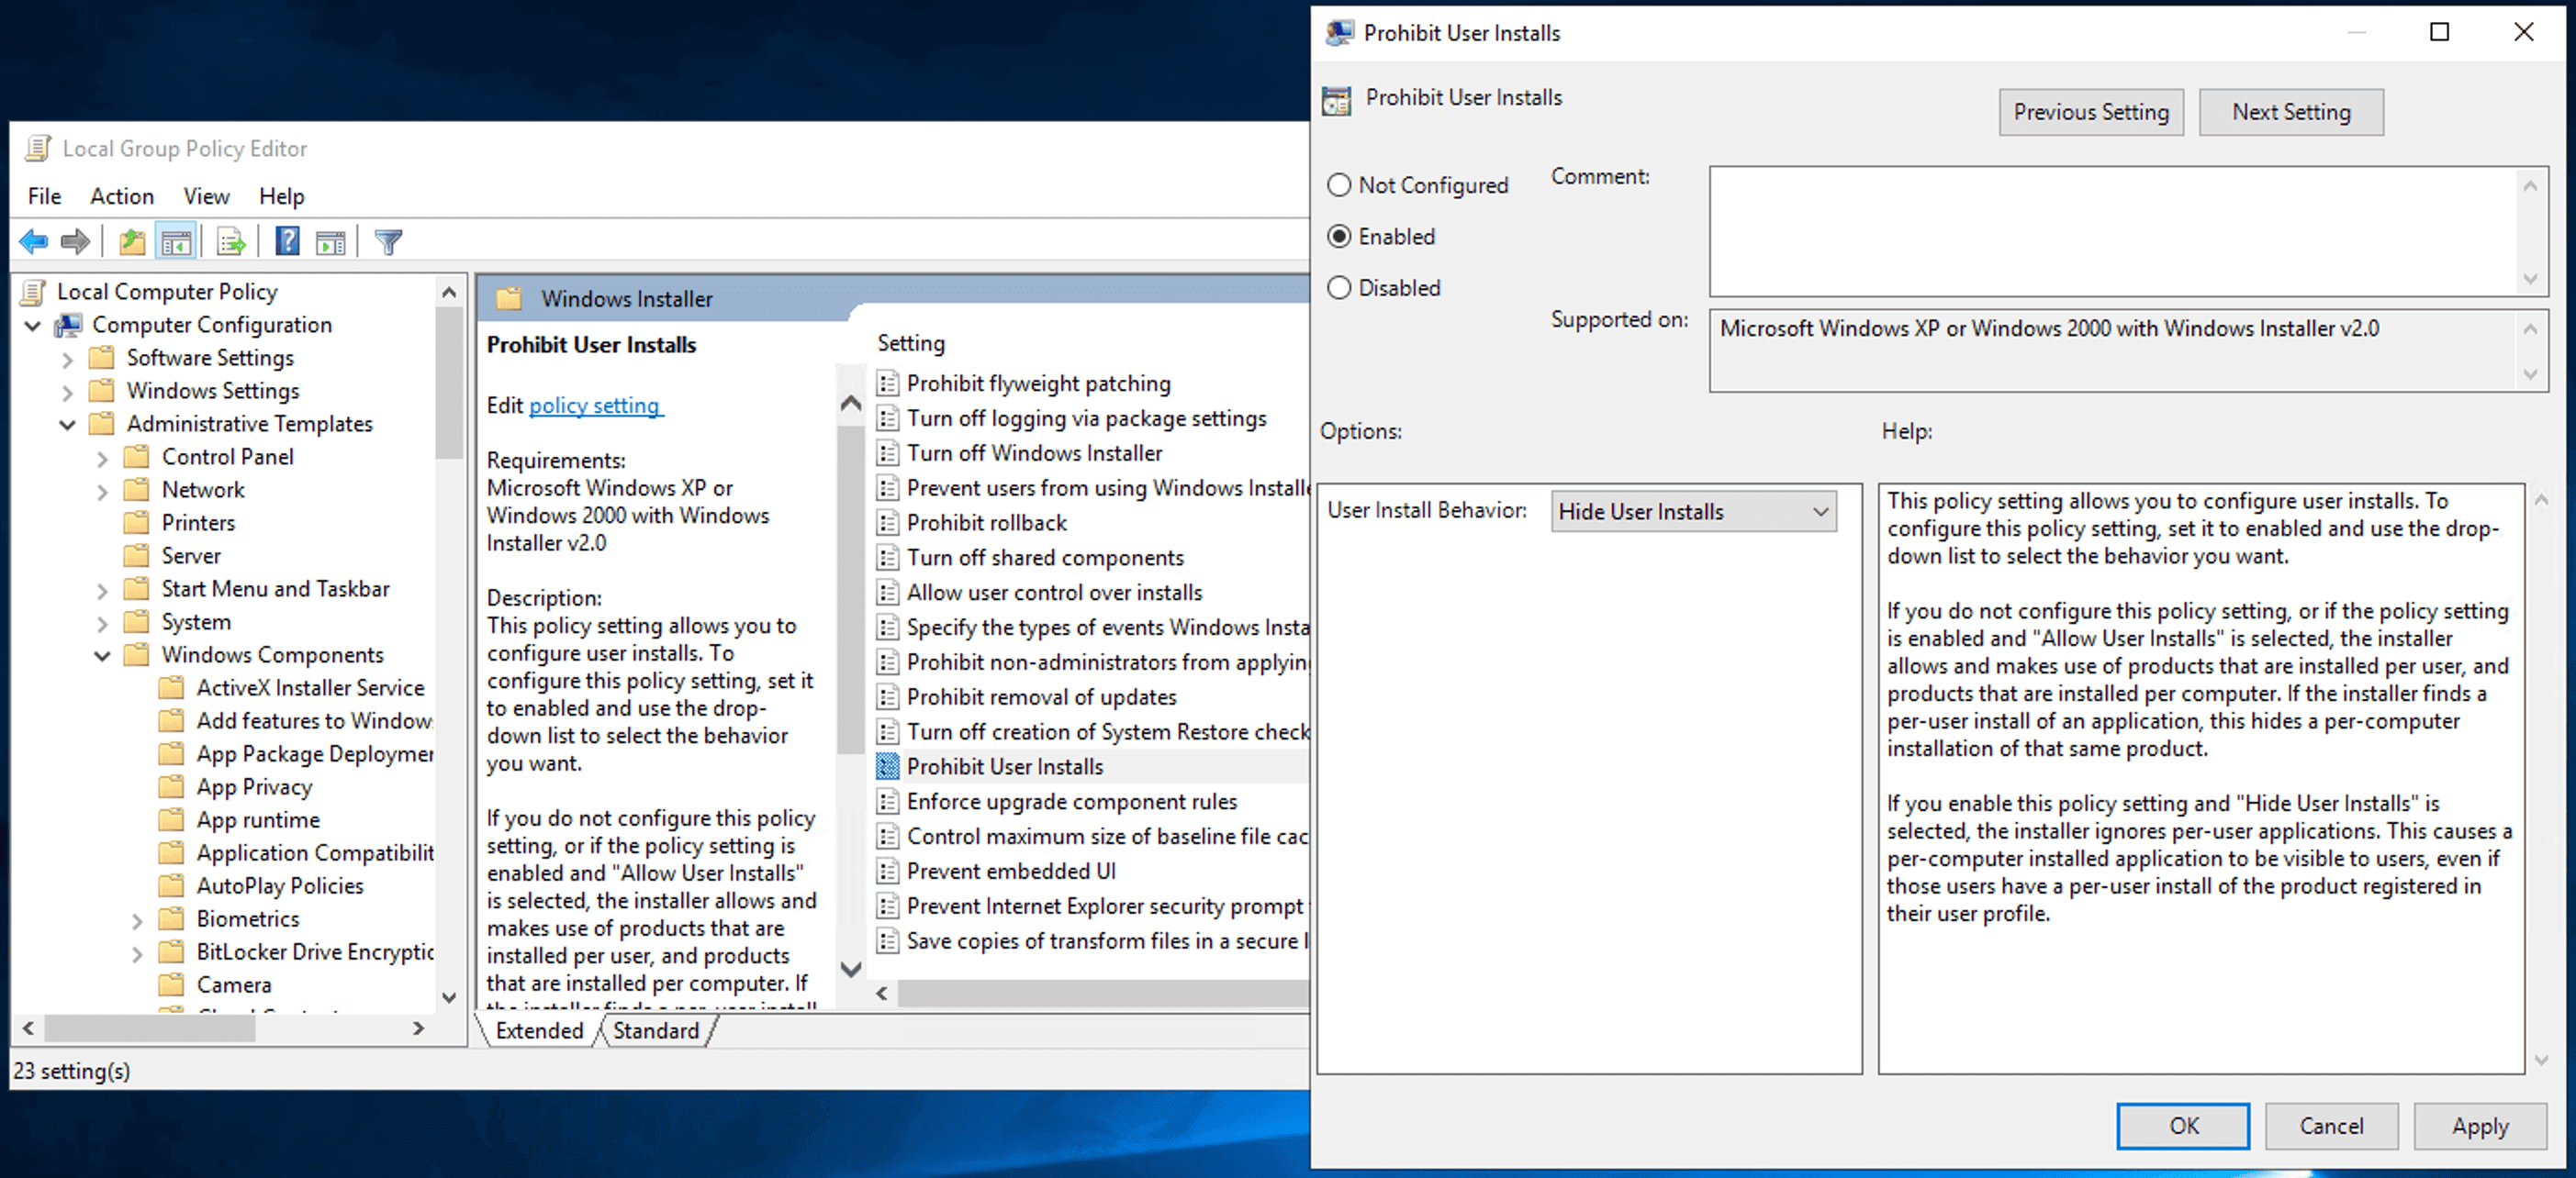Collapse the Windows Components tree node
The height and width of the screenshot is (1178, 2576).
[x=102, y=655]
